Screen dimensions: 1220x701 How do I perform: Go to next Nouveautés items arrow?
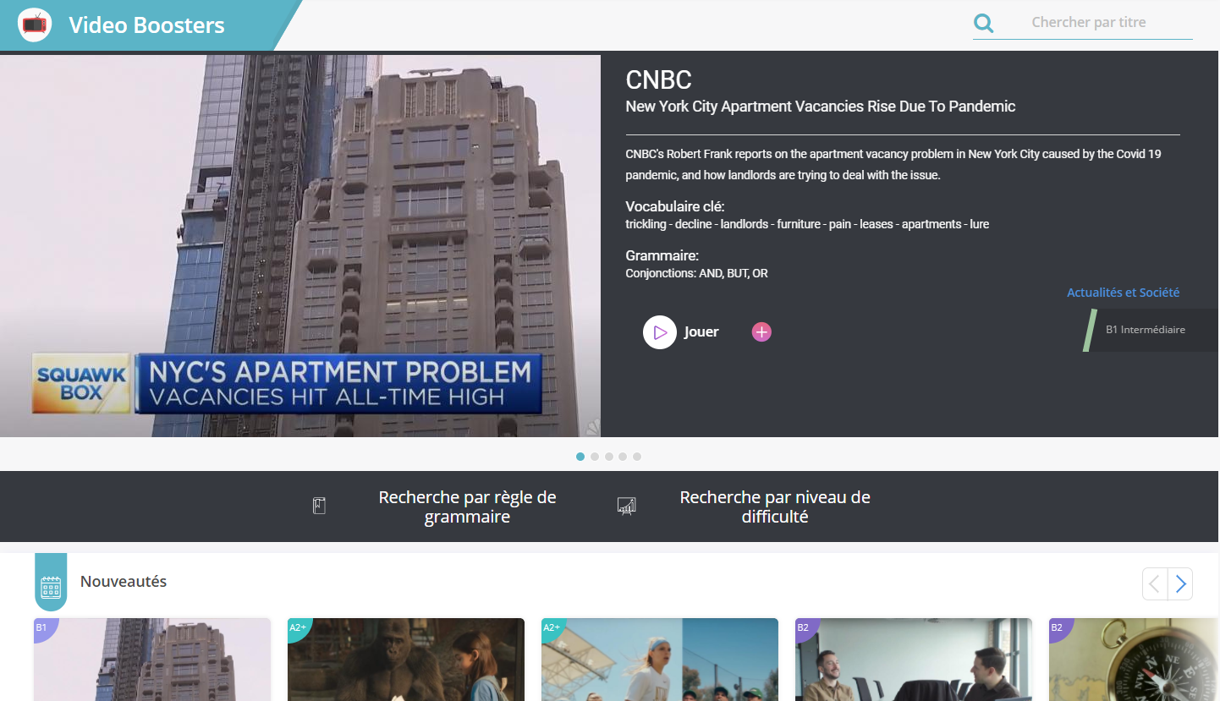coord(1180,583)
